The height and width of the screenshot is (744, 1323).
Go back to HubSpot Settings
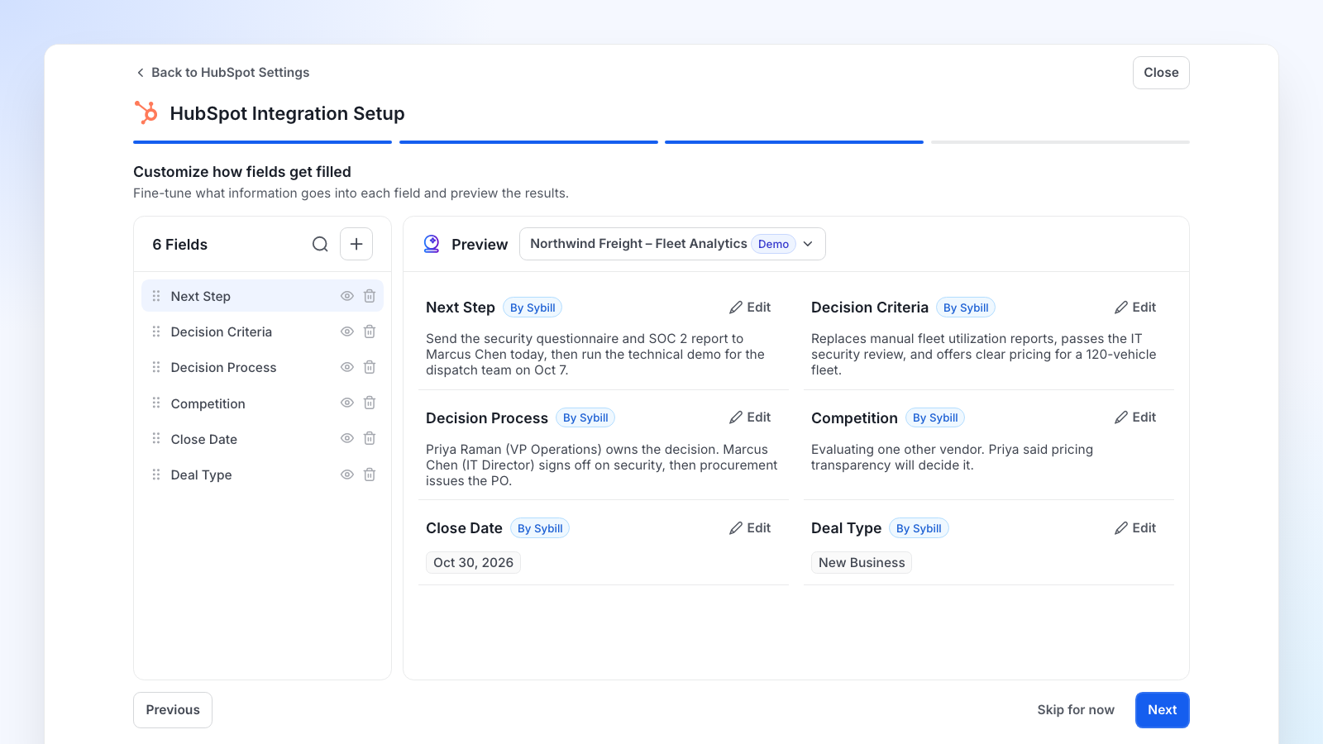coord(222,73)
